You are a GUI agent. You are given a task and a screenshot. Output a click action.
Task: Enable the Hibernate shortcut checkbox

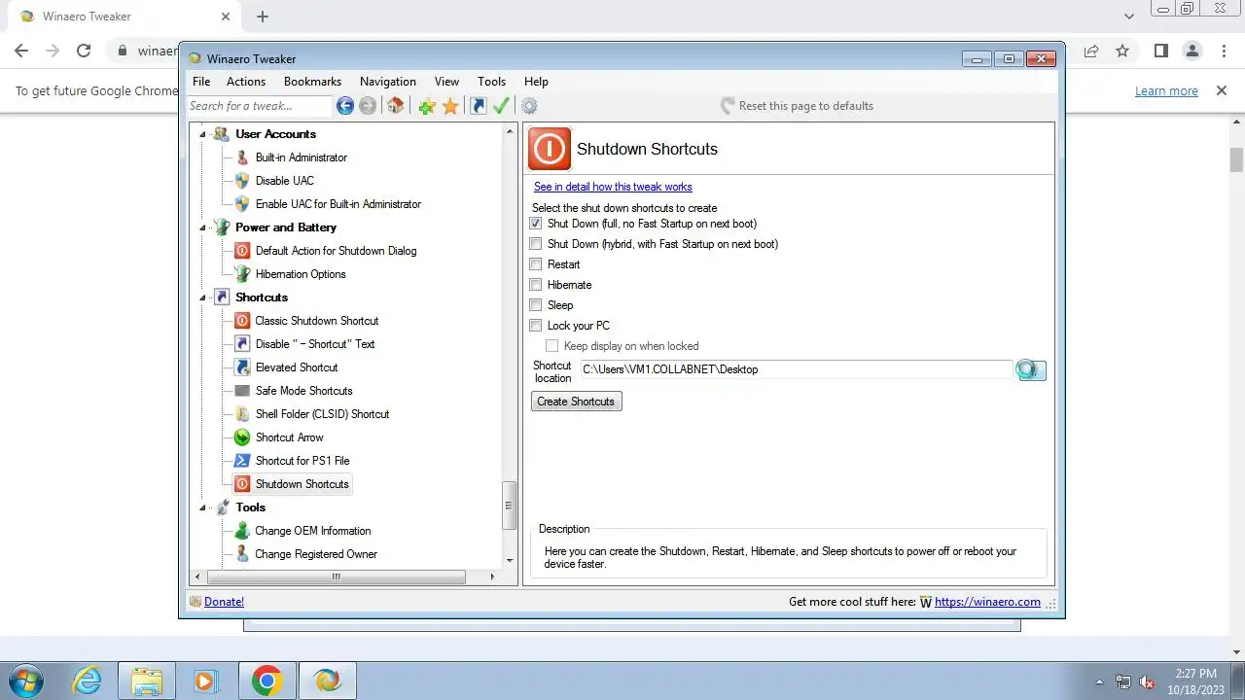coord(535,285)
